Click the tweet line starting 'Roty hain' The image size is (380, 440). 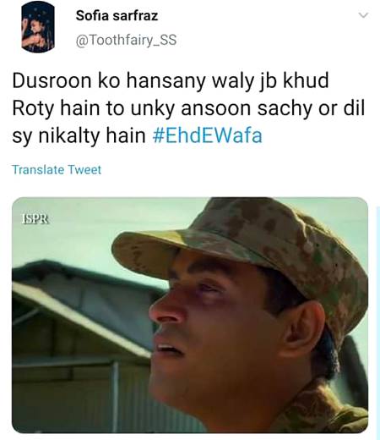pyautogui.click(x=188, y=108)
